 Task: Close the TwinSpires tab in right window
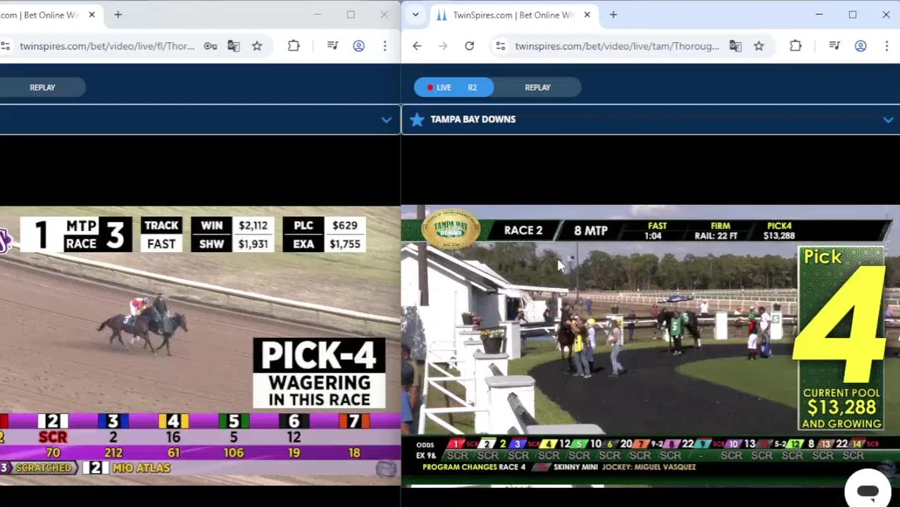(587, 15)
